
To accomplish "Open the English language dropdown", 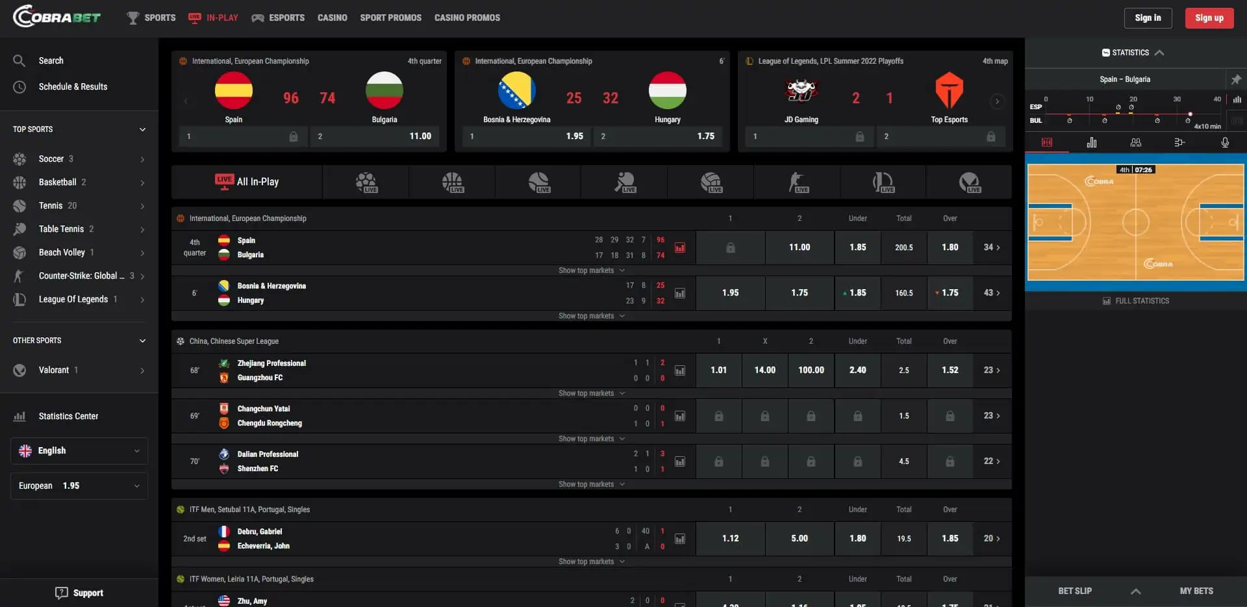I will (x=78, y=450).
